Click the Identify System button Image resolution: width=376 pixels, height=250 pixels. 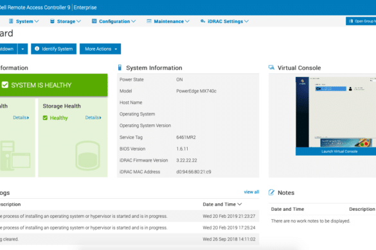(54, 49)
